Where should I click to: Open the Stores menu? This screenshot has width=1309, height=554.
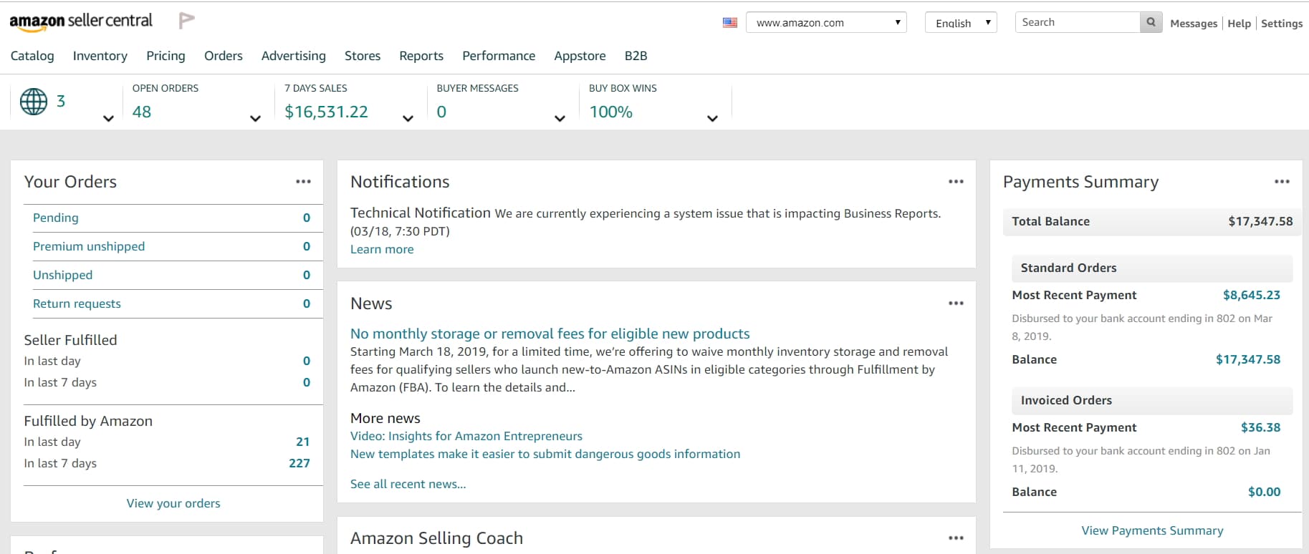click(x=363, y=56)
